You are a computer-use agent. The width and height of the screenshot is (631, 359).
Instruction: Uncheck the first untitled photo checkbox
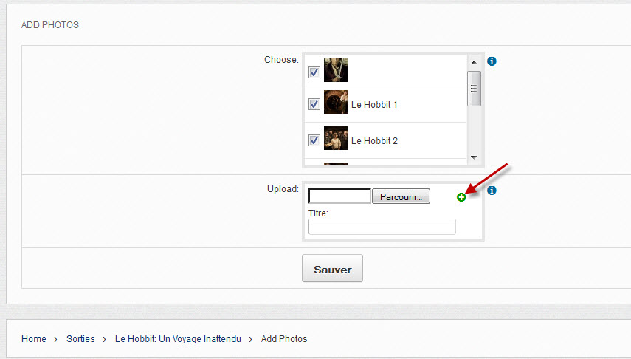[x=314, y=72]
